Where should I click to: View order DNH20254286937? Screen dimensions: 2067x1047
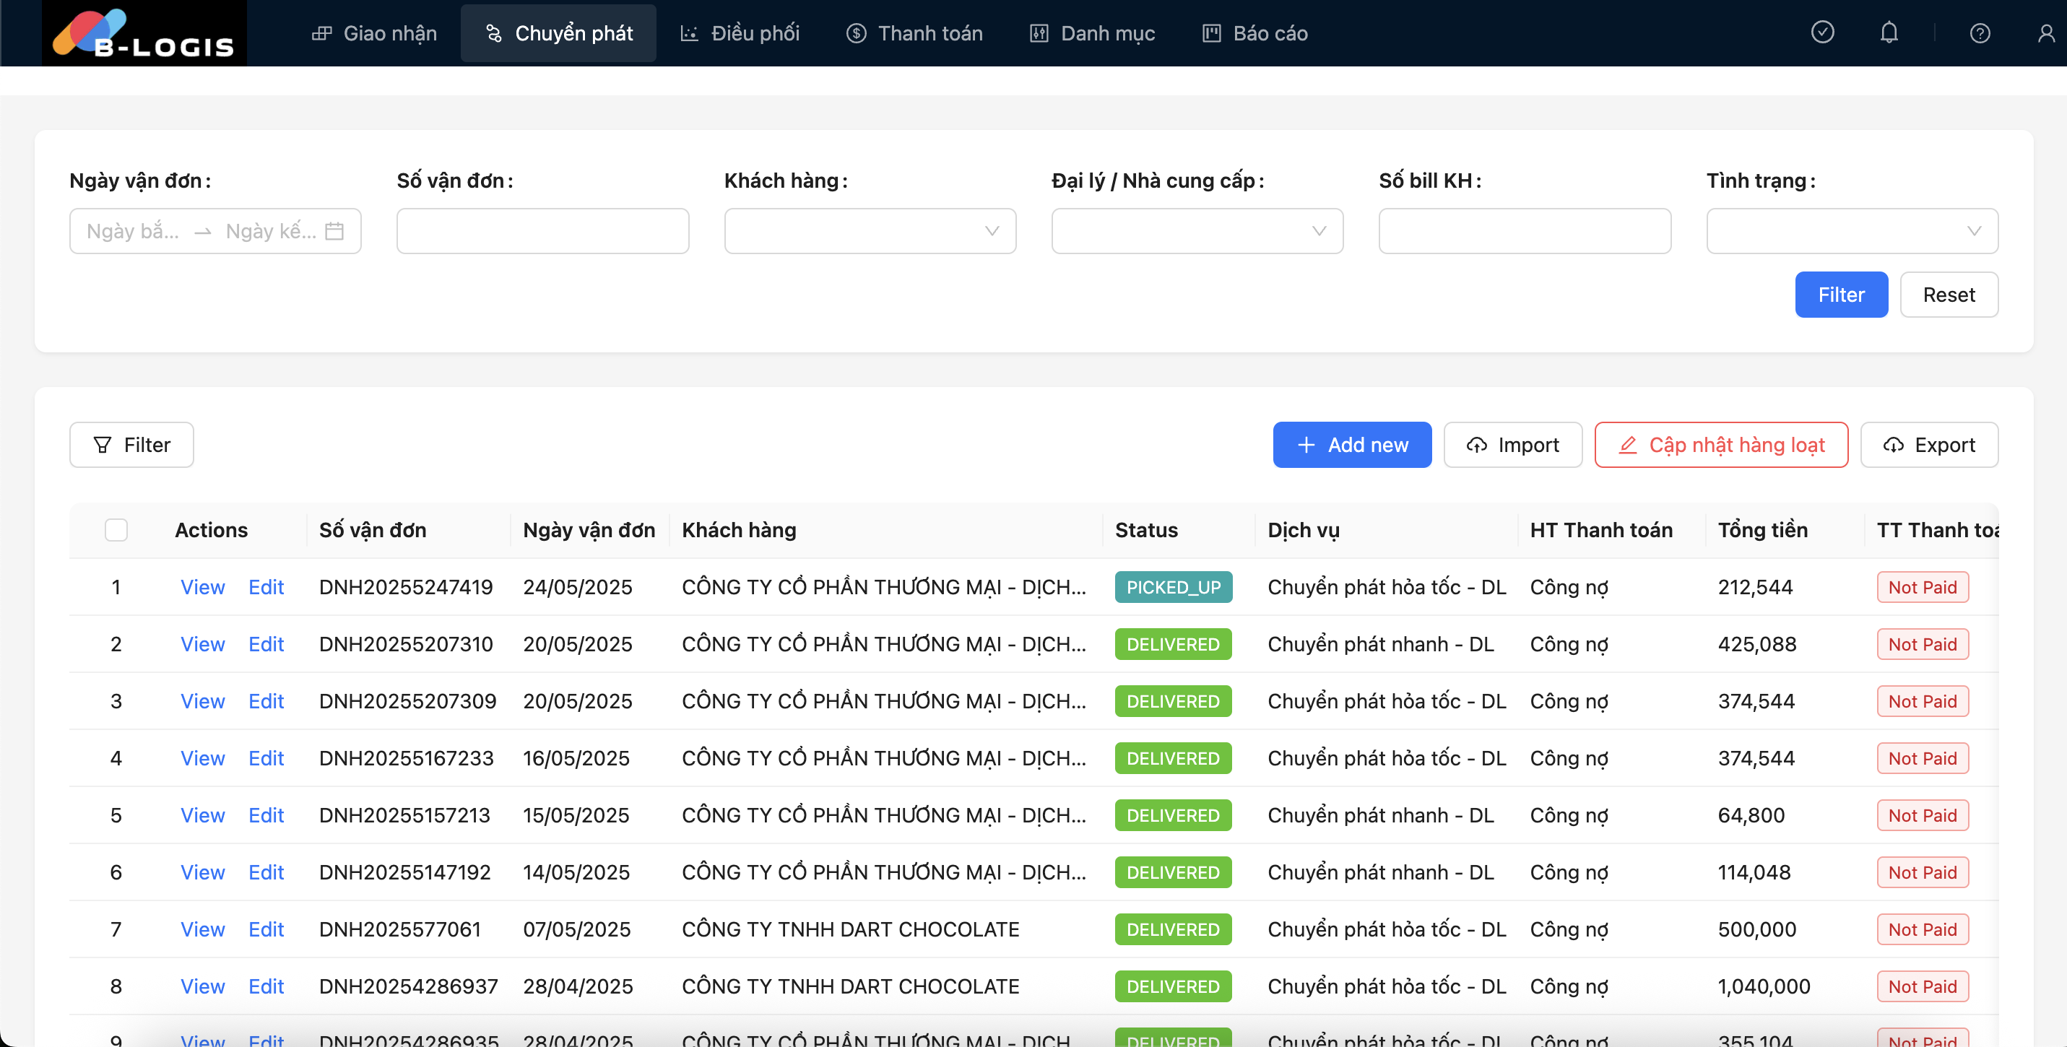(202, 986)
